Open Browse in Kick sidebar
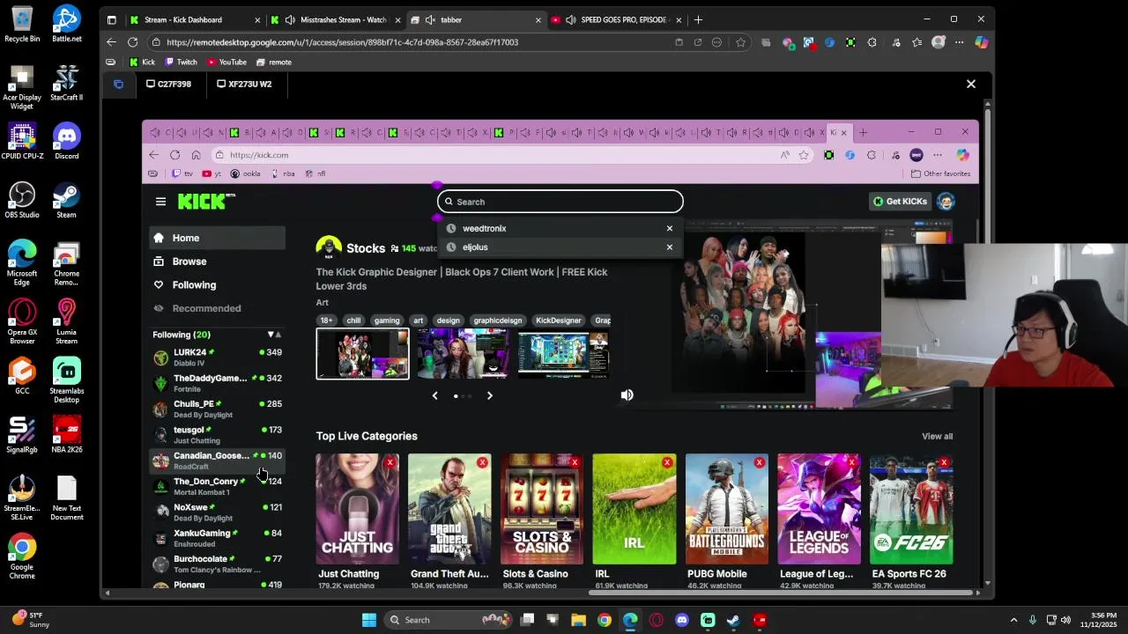The image size is (1128, 634). click(x=217, y=262)
